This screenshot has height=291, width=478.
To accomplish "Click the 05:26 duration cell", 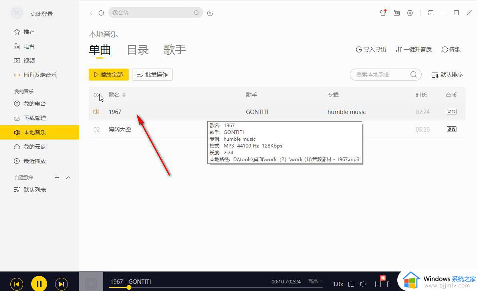I will coord(422,130).
